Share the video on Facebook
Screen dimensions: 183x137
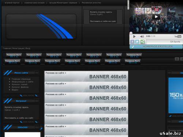pyautogui.click(x=132, y=42)
